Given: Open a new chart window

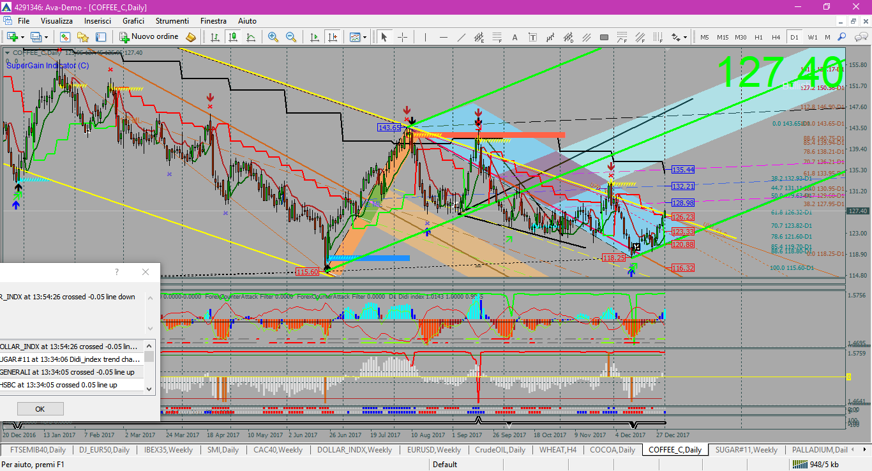Looking at the screenshot, I should (x=12, y=37).
